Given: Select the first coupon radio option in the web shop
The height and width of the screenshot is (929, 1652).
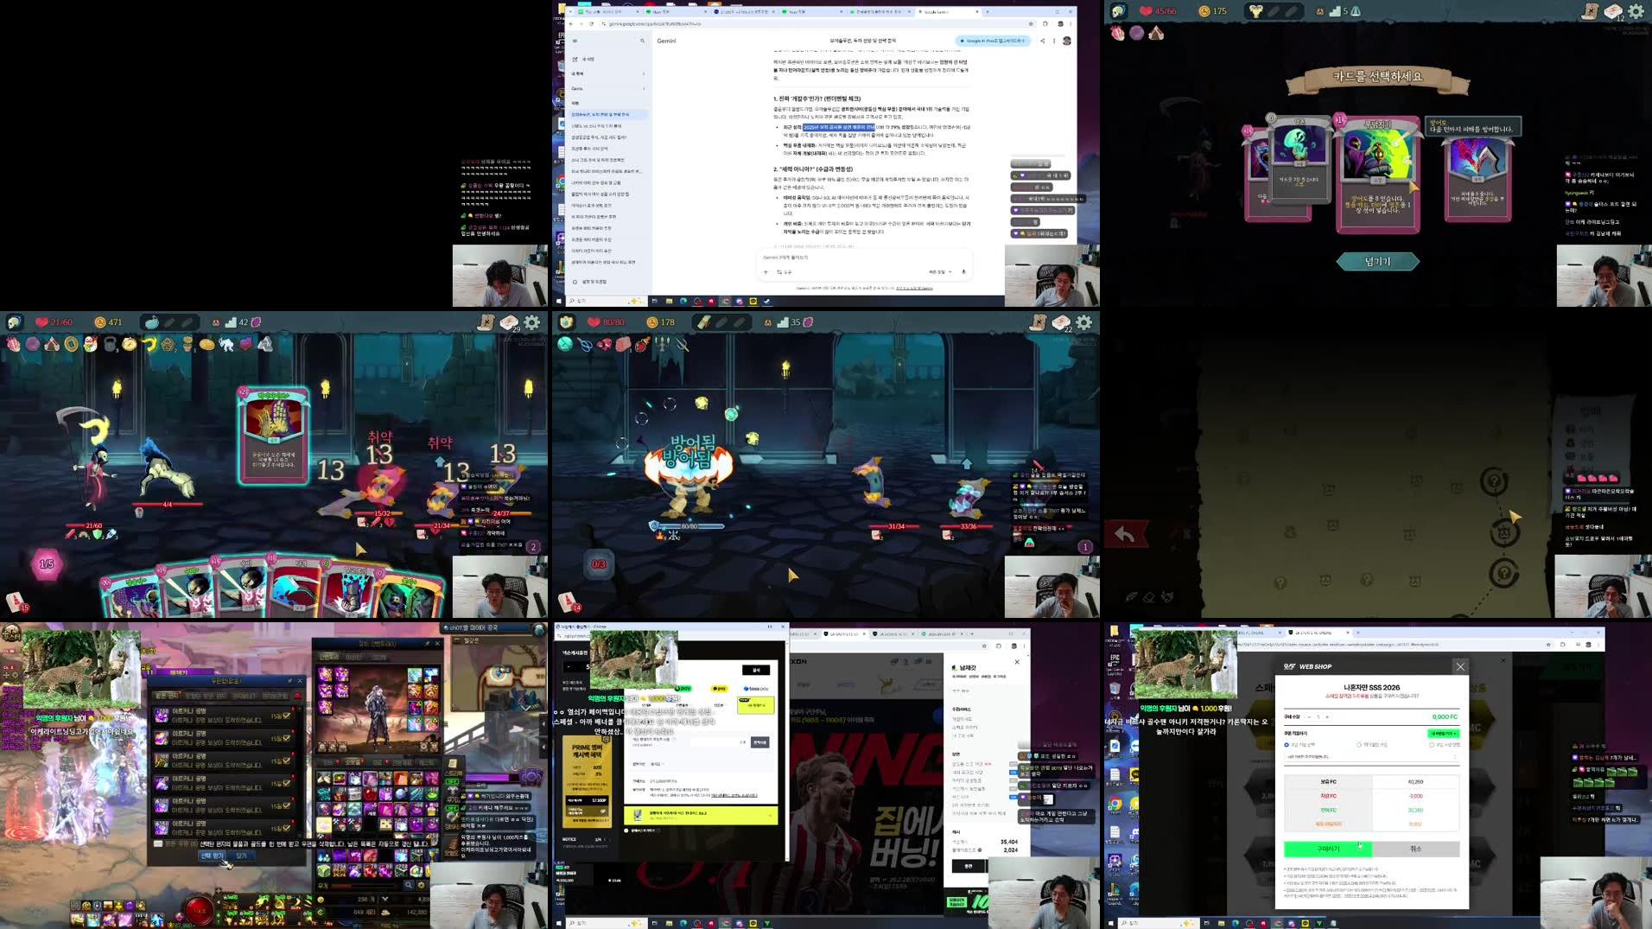Looking at the screenshot, I should click(1286, 745).
